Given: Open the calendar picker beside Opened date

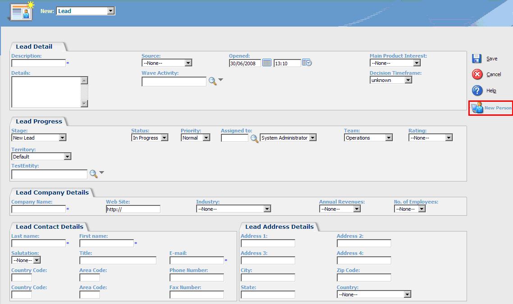Looking at the screenshot, I should 266,63.
